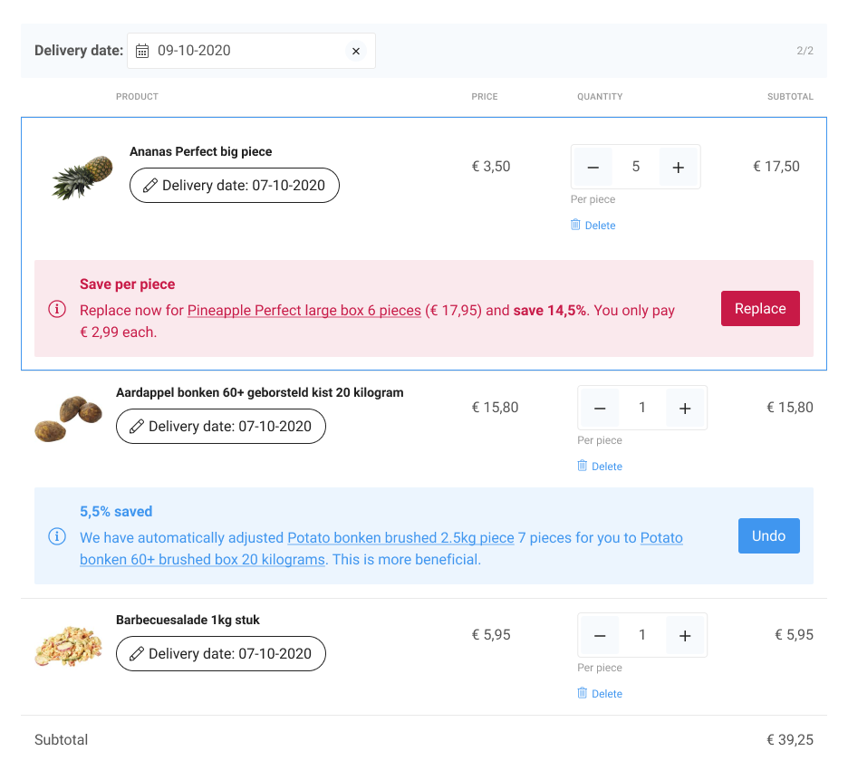Delete the Aardappel bonken item

(600, 467)
